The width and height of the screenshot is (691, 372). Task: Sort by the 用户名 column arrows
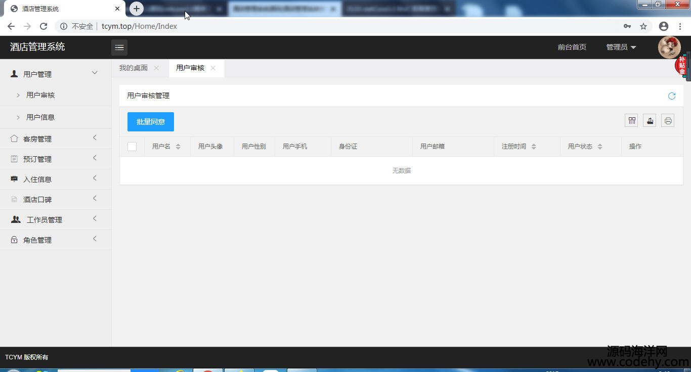pyautogui.click(x=178, y=147)
